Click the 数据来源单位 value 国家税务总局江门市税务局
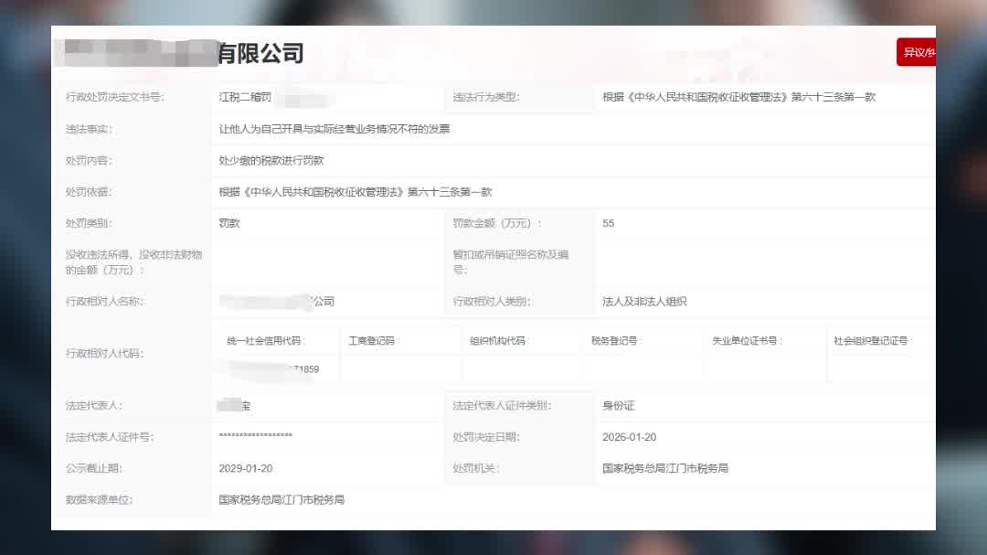The image size is (987, 555). 281,500
